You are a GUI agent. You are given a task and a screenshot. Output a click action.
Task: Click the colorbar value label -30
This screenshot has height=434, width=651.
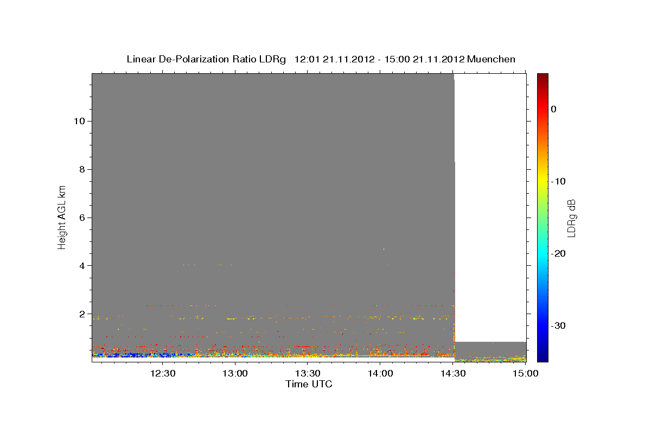tap(559, 325)
